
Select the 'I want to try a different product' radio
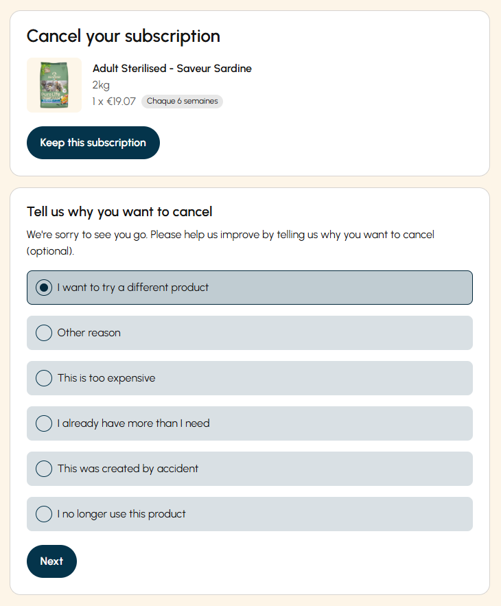(44, 288)
